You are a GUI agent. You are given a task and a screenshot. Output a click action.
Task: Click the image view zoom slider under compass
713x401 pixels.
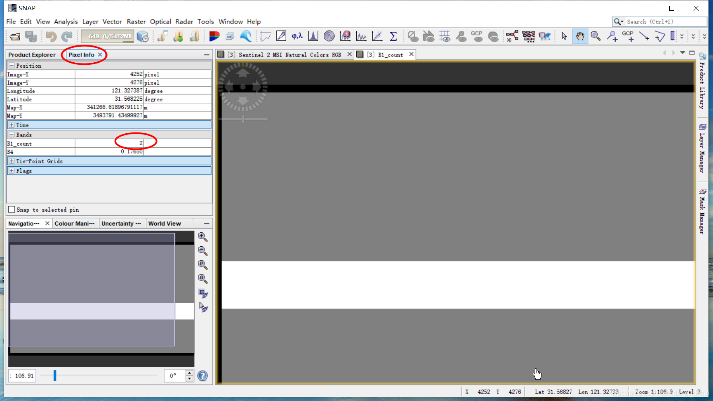[x=243, y=119]
